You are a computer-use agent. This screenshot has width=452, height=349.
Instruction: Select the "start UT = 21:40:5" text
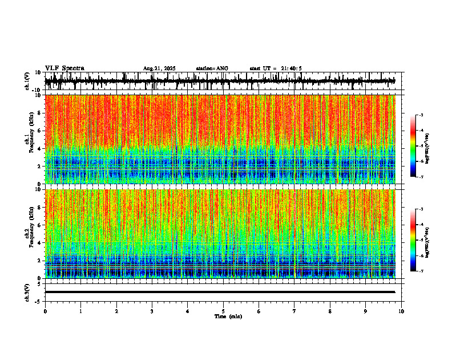[x=276, y=68]
